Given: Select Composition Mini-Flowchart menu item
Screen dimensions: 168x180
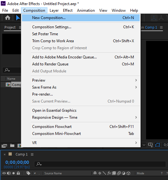Looking at the screenshot, I should pyautogui.click(x=81, y=134).
